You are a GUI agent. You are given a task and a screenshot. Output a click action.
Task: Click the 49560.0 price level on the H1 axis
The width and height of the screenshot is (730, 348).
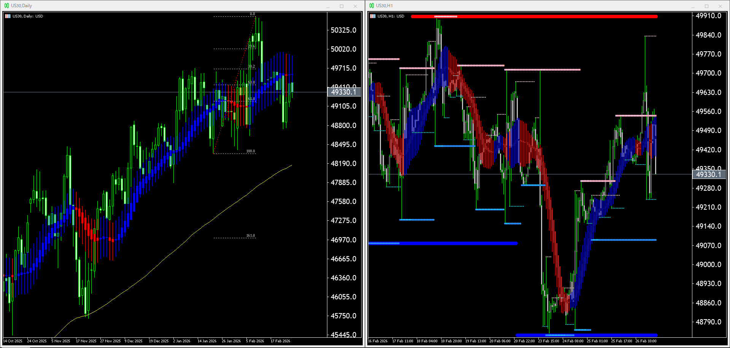tap(709, 111)
